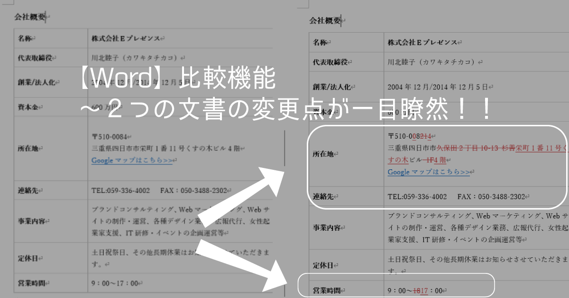Click 代表取締役 label in left table
The height and width of the screenshot is (298, 569).
[x=36, y=58]
